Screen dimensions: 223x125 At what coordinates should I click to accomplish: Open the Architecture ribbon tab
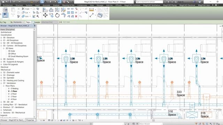(8, 5)
